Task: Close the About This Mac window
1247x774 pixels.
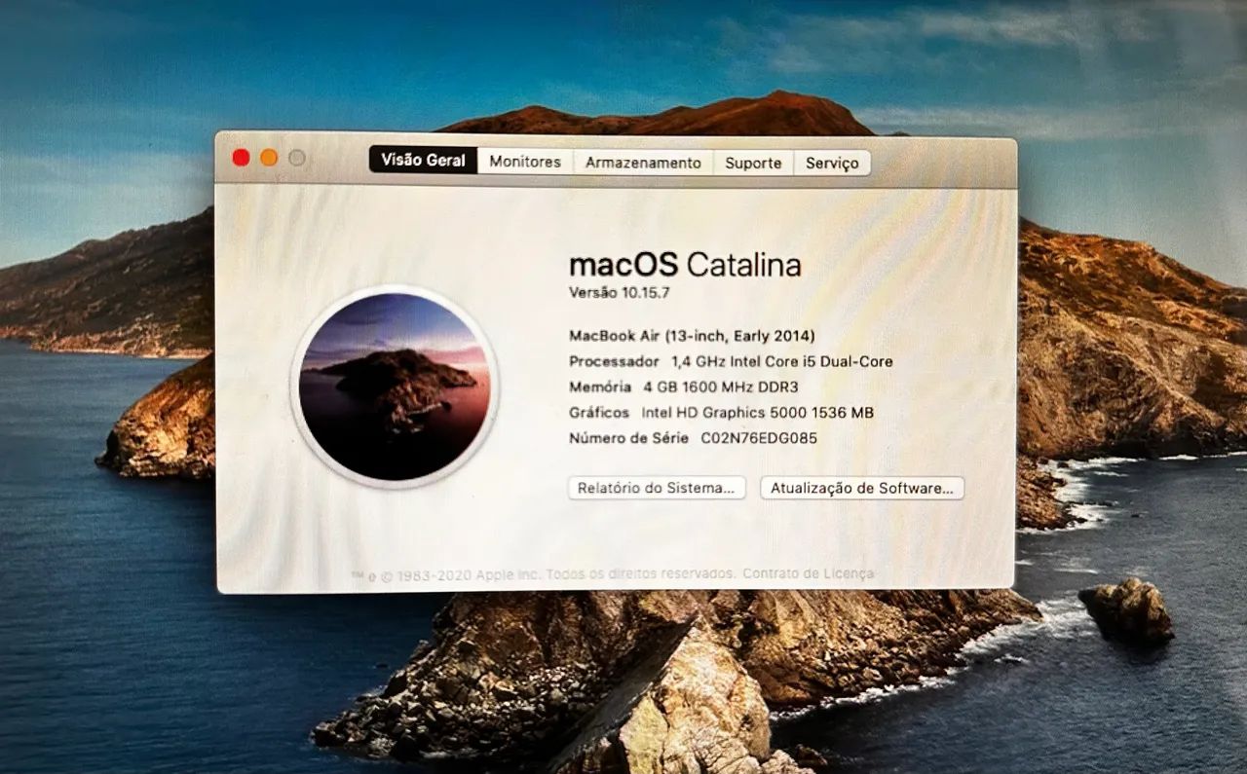Action: coord(241,158)
